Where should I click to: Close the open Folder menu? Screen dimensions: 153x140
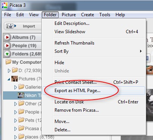pos(50,15)
